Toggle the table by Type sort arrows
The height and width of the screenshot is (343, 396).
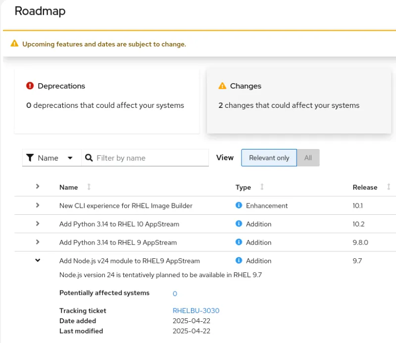click(262, 187)
